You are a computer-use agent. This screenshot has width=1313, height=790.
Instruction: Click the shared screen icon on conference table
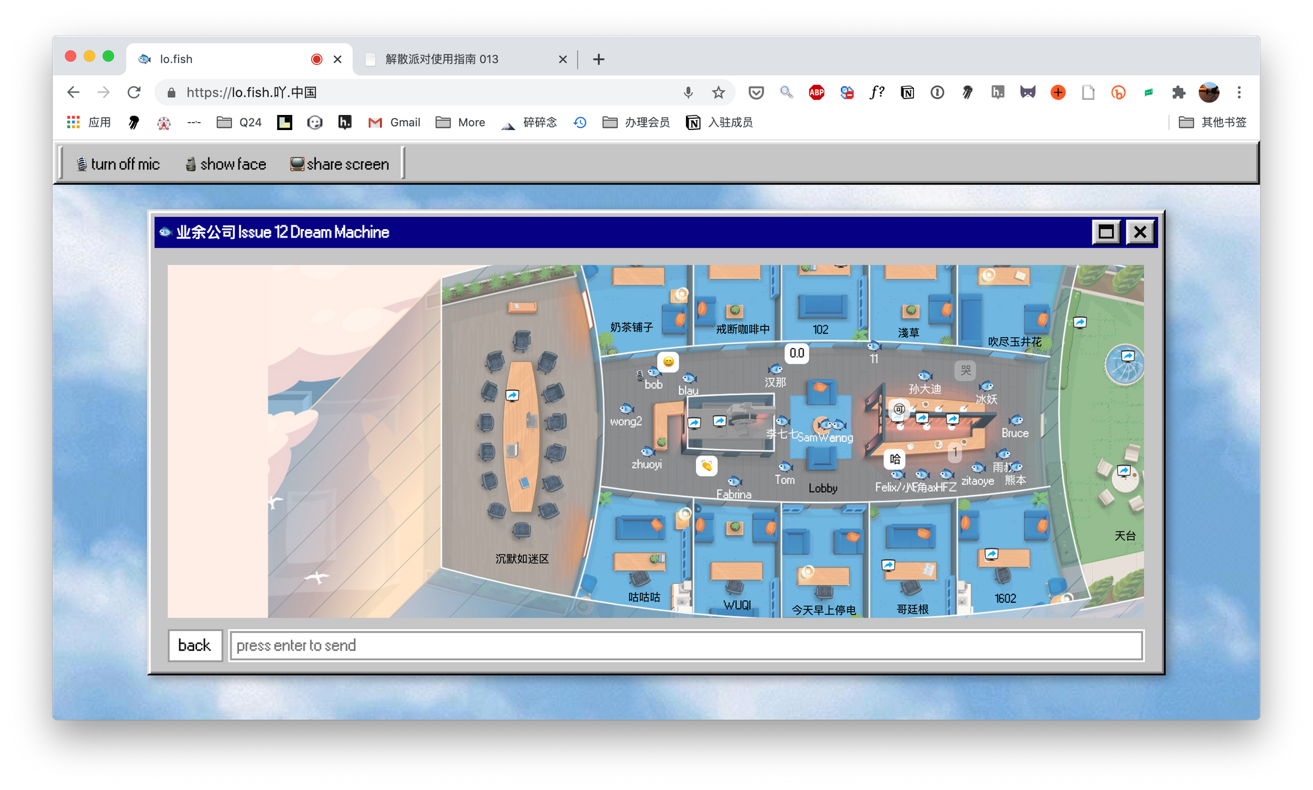[x=512, y=395]
